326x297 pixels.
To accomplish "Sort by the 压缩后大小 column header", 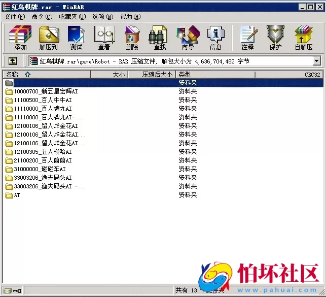I will coord(152,75).
